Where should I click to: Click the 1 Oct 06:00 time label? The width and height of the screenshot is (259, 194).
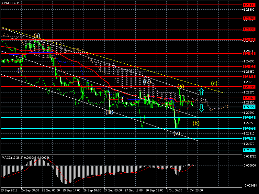(x=174, y=190)
